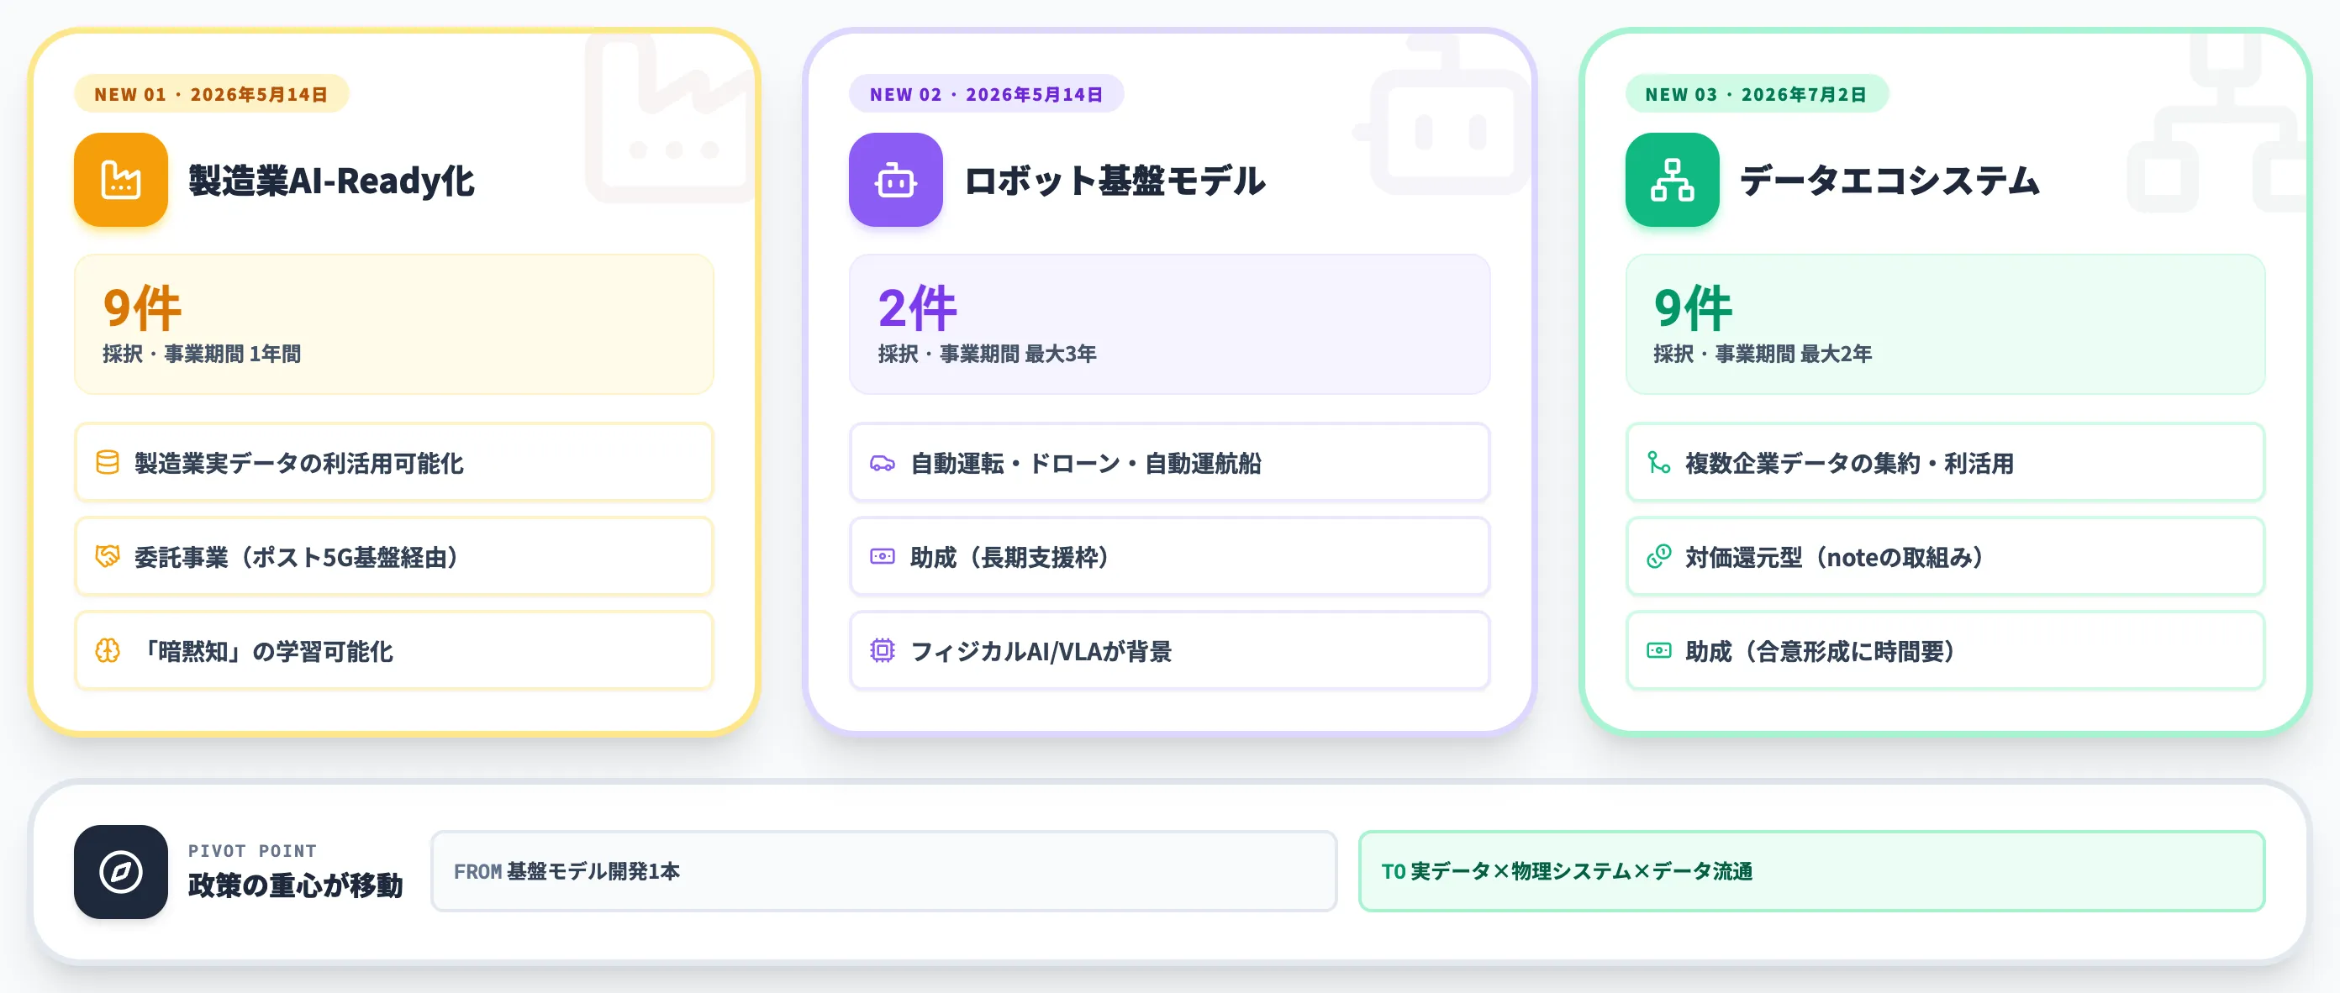
Task: Open the 9件 採択 事業期間 1年間 stat box
Action: (x=394, y=324)
